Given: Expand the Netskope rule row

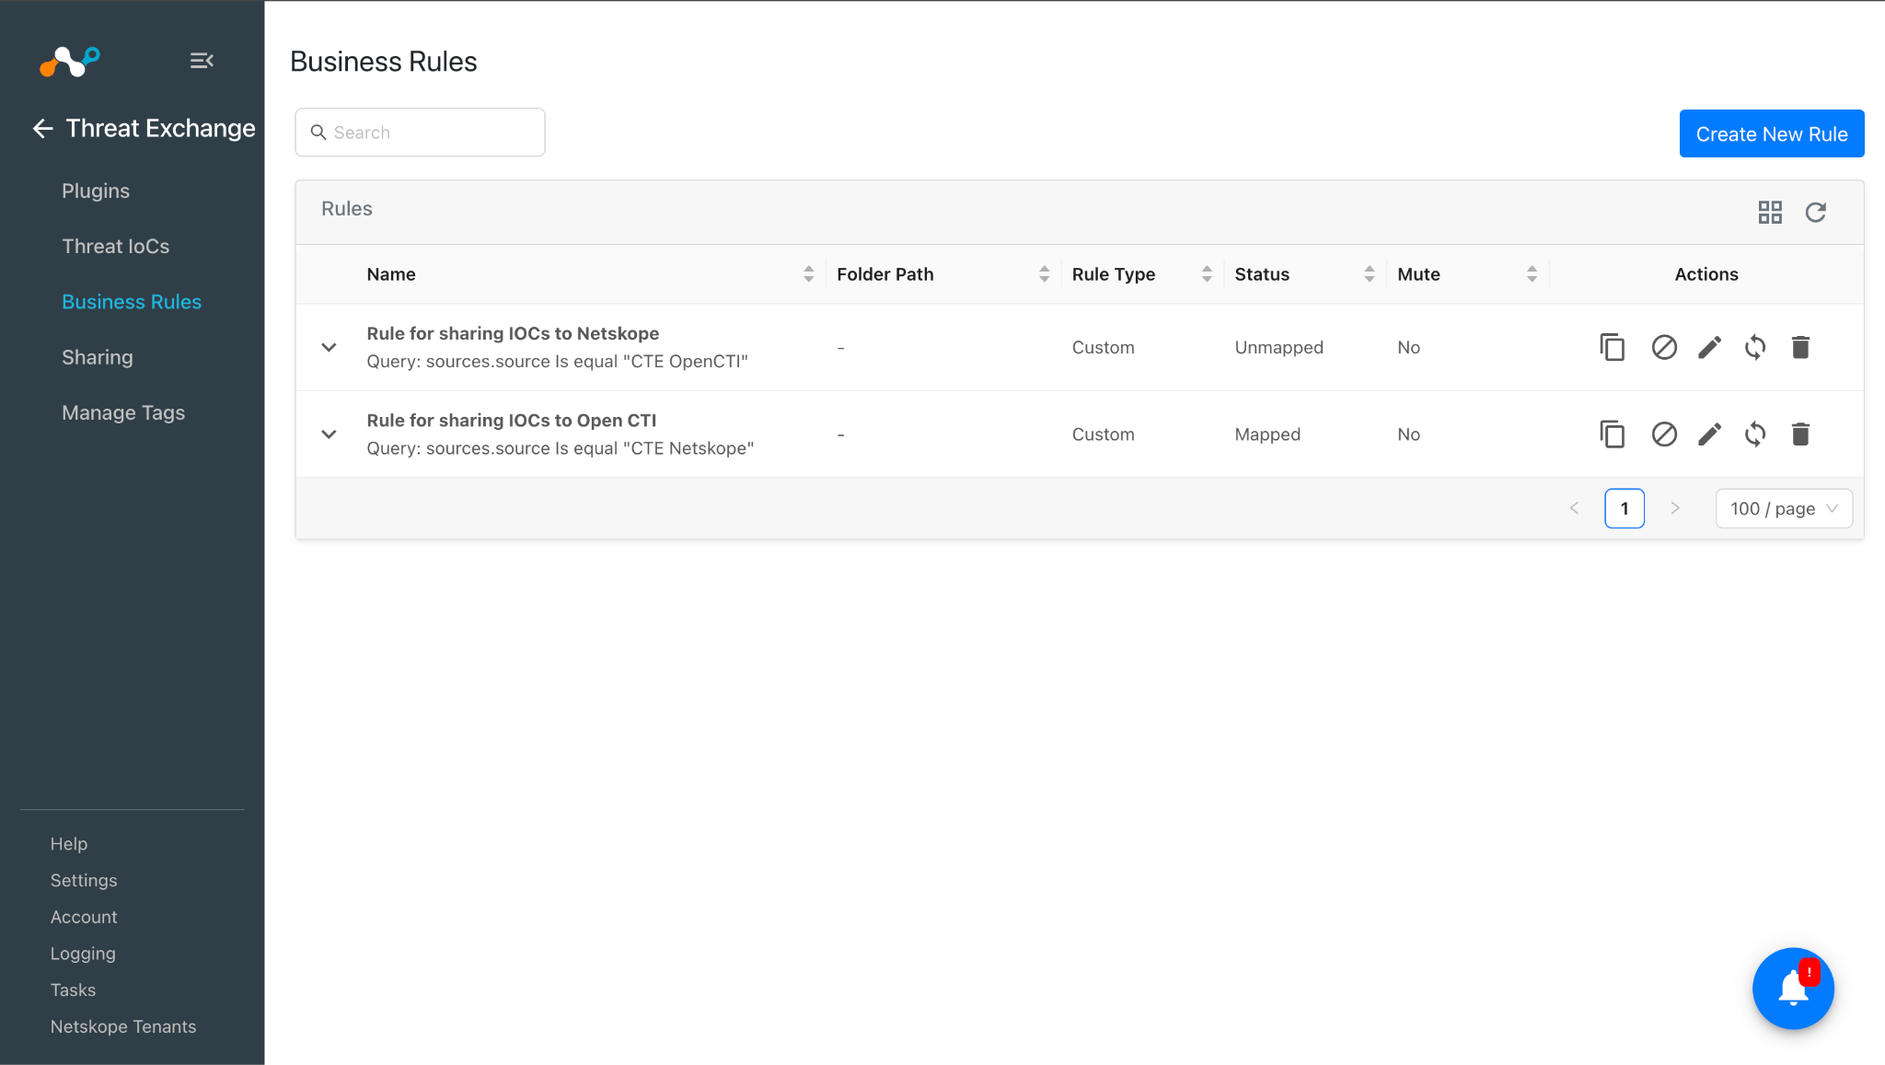Looking at the screenshot, I should point(329,347).
